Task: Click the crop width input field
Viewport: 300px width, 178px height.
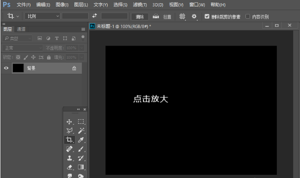Action: point(75,16)
